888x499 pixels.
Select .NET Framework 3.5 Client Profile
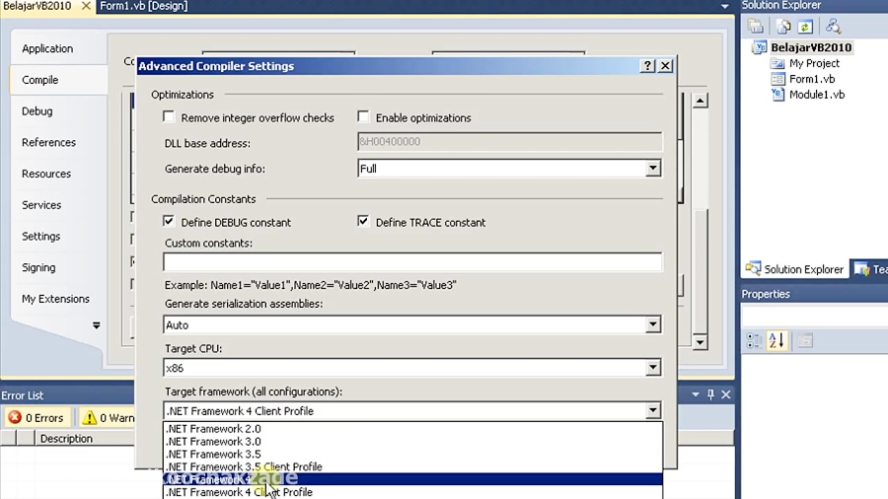[412, 466]
